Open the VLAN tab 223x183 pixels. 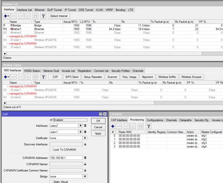pos(99,10)
